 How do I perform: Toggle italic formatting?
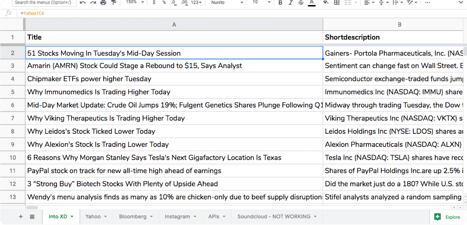[x=290, y=3]
